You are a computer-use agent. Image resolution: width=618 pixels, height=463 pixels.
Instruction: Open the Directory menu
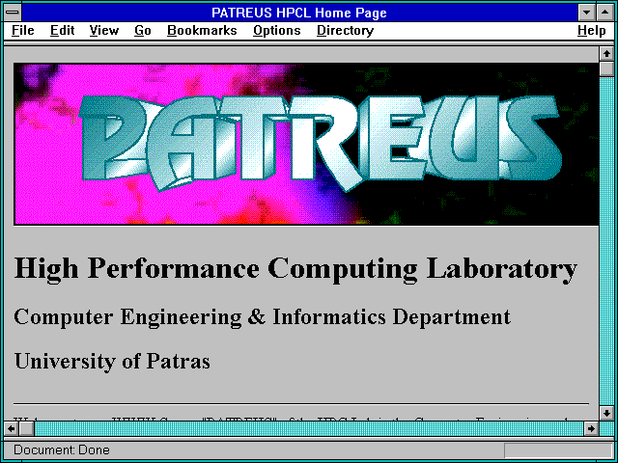345,31
